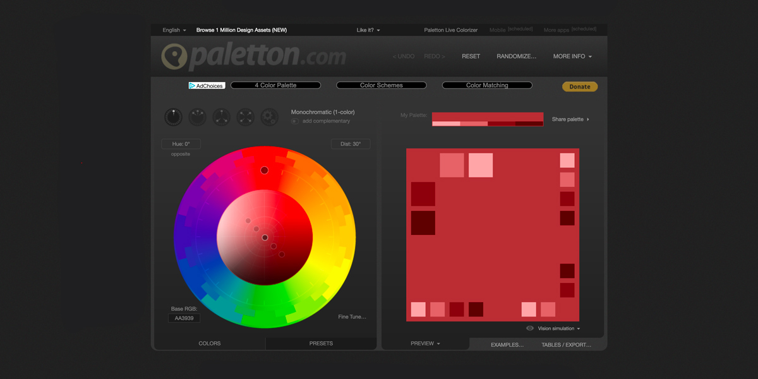Toggle Vision simulation options
This screenshot has height=379, width=758.
tap(556, 328)
